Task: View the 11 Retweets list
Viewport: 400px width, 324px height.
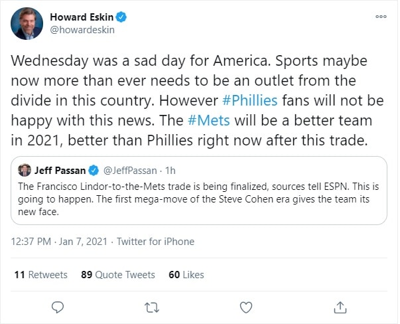Action: tap(40, 274)
